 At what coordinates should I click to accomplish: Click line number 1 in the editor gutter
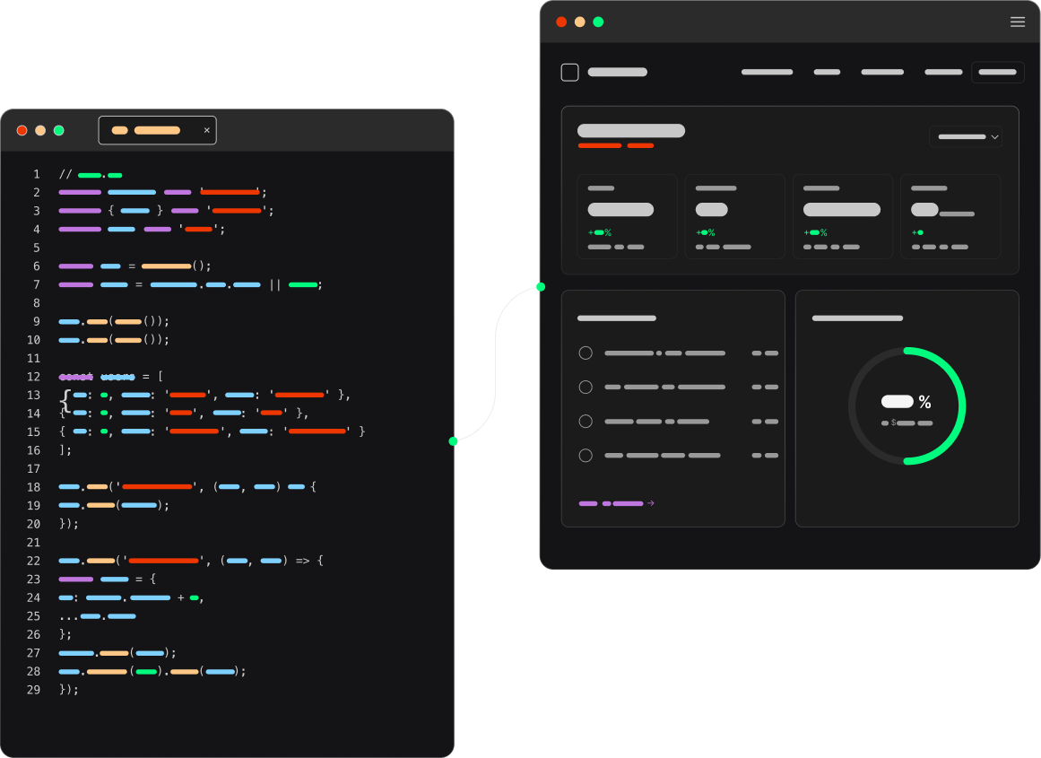pyautogui.click(x=37, y=174)
